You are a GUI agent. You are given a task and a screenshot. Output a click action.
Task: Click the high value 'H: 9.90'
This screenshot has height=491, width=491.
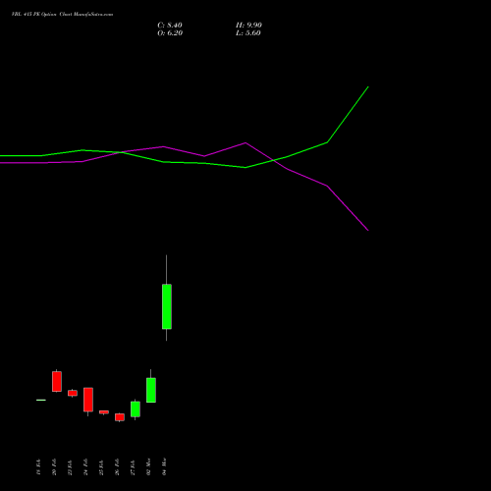(248, 26)
